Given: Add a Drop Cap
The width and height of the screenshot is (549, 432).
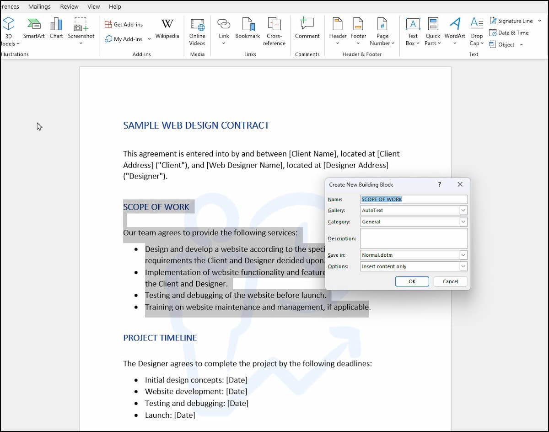Looking at the screenshot, I should [x=477, y=32].
